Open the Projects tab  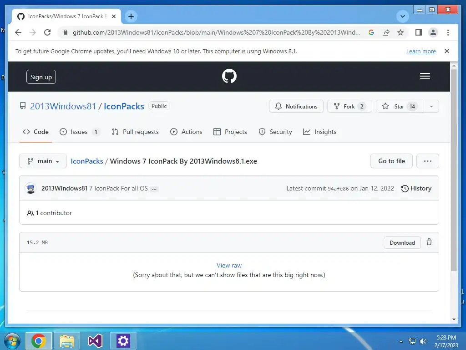[230, 132]
